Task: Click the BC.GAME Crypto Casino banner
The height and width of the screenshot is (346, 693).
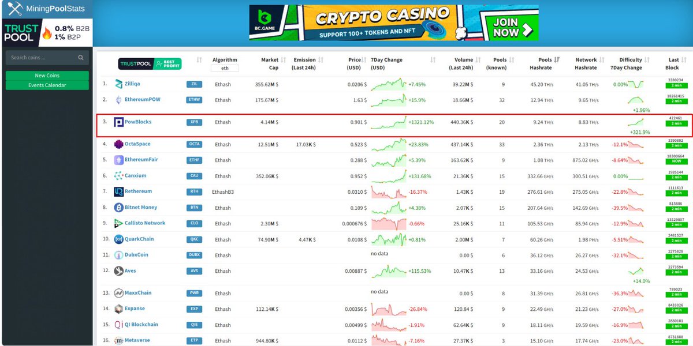Action: (x=394, y=23)
